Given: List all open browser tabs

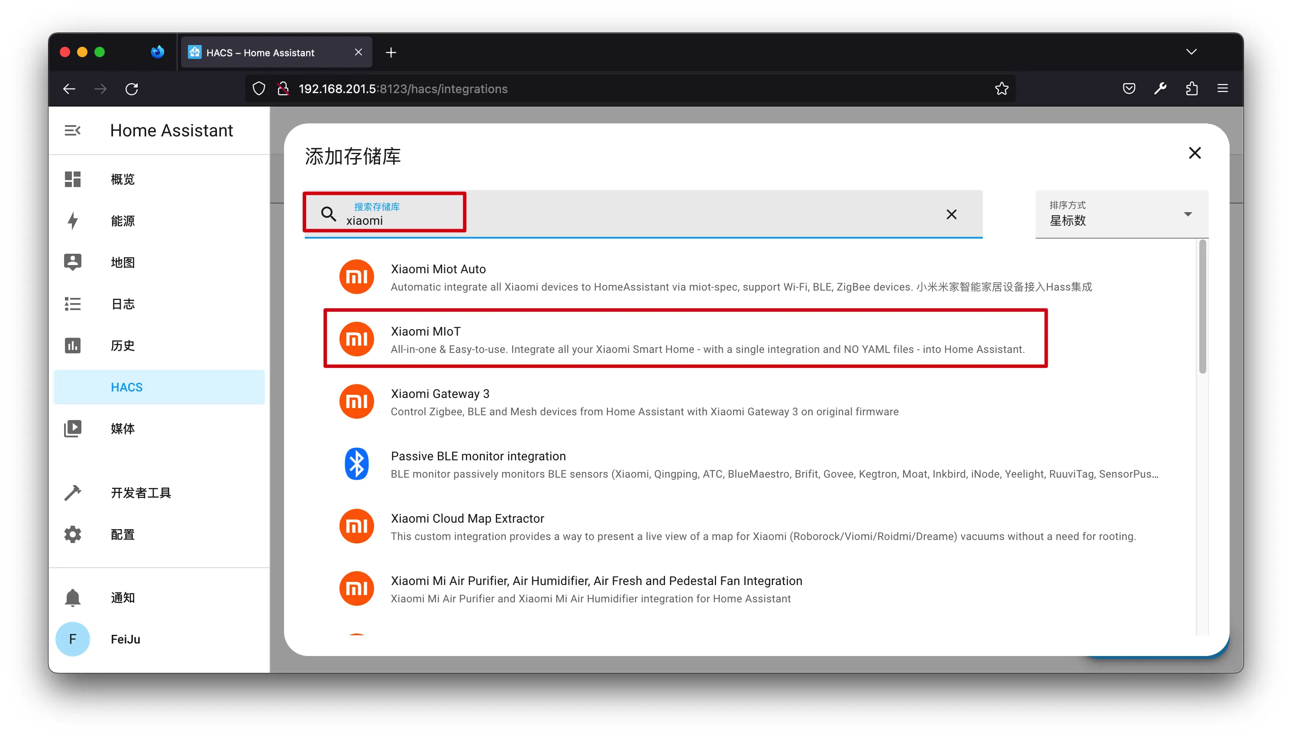Looking at the screenshot, I should (x=1191, y=52).
